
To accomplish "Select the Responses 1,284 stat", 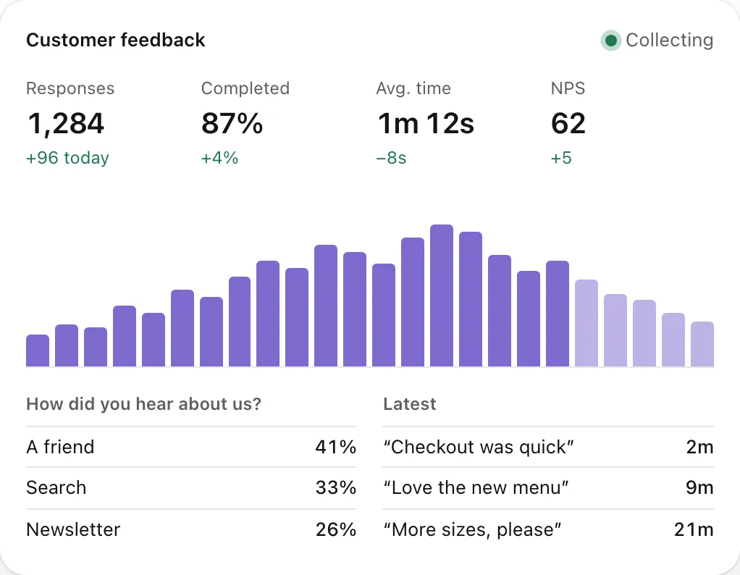I will [70, 122].
